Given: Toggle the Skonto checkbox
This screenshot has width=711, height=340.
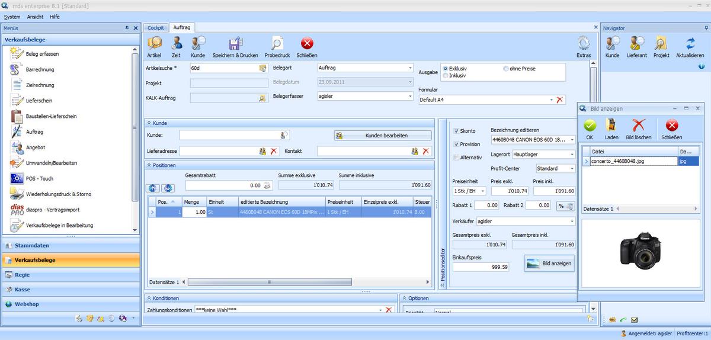Looking at the screenshot, I should [456, 131].
